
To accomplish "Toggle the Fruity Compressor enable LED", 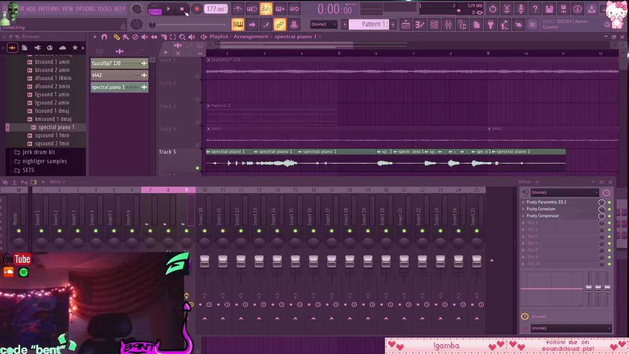I will (609, 216).
